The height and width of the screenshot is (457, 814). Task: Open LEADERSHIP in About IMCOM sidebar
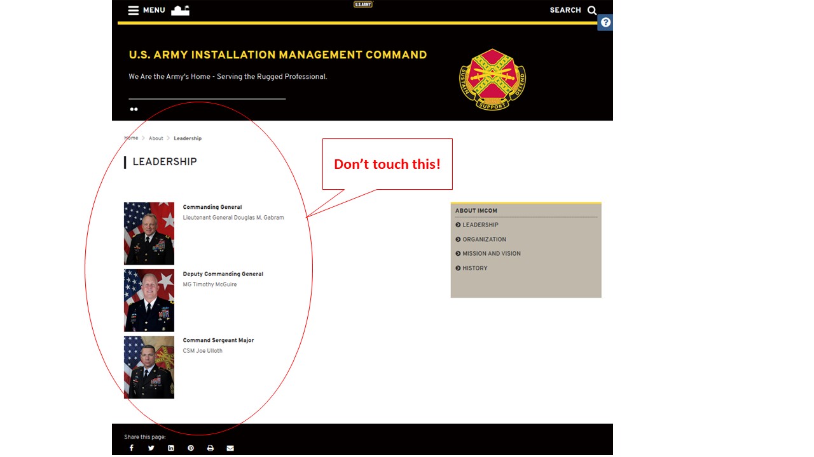pos(477,225)
